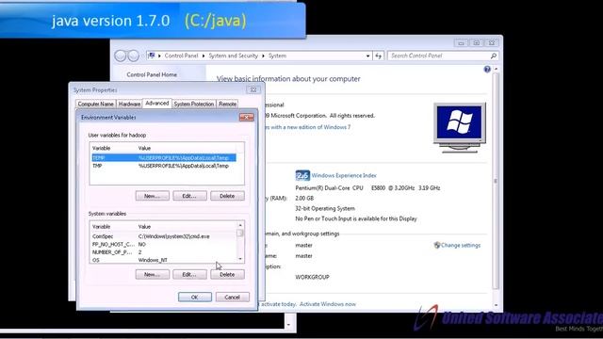Click Delete under System variables
Screen dimensions: 603x339
click(x=227, y=274)
